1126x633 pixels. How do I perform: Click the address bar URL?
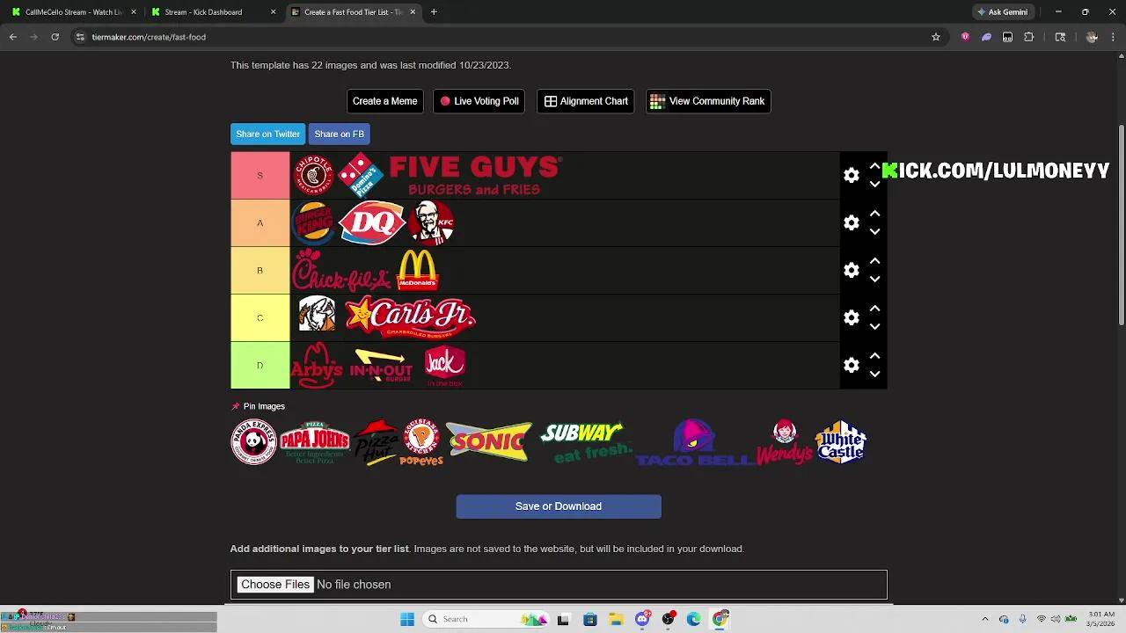click(x=149, y=37)
